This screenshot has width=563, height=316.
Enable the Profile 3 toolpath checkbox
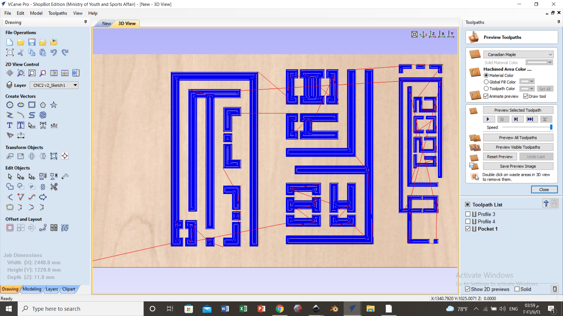pyautogui.click(x=468, y=214)
